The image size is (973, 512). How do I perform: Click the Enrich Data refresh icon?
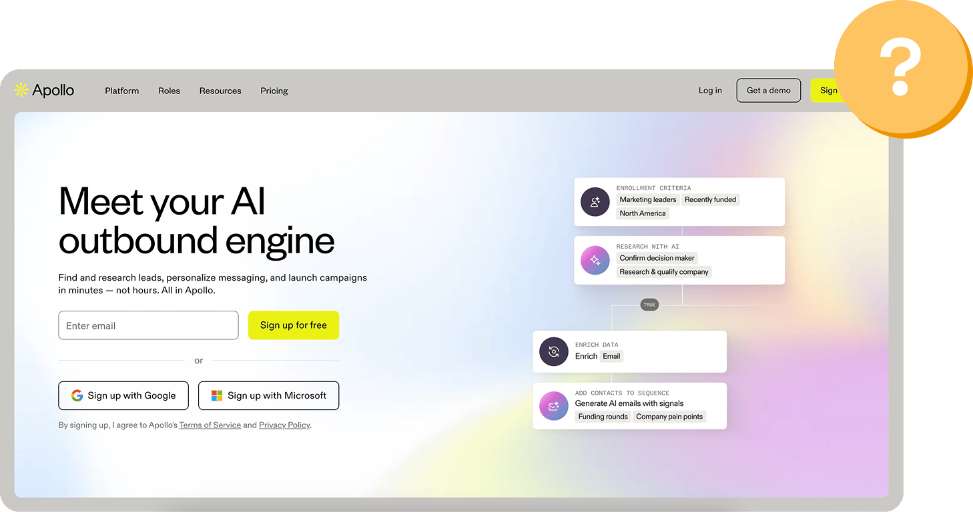[554, 352]
